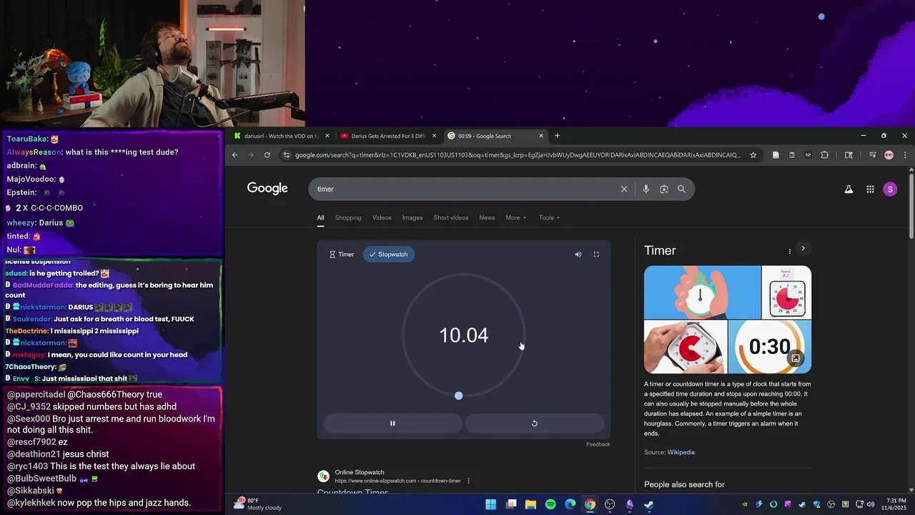Close the Google Search tab

pos(541,136)
